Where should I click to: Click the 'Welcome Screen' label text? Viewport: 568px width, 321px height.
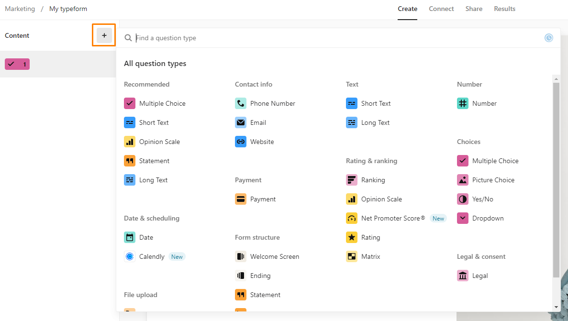275,256
